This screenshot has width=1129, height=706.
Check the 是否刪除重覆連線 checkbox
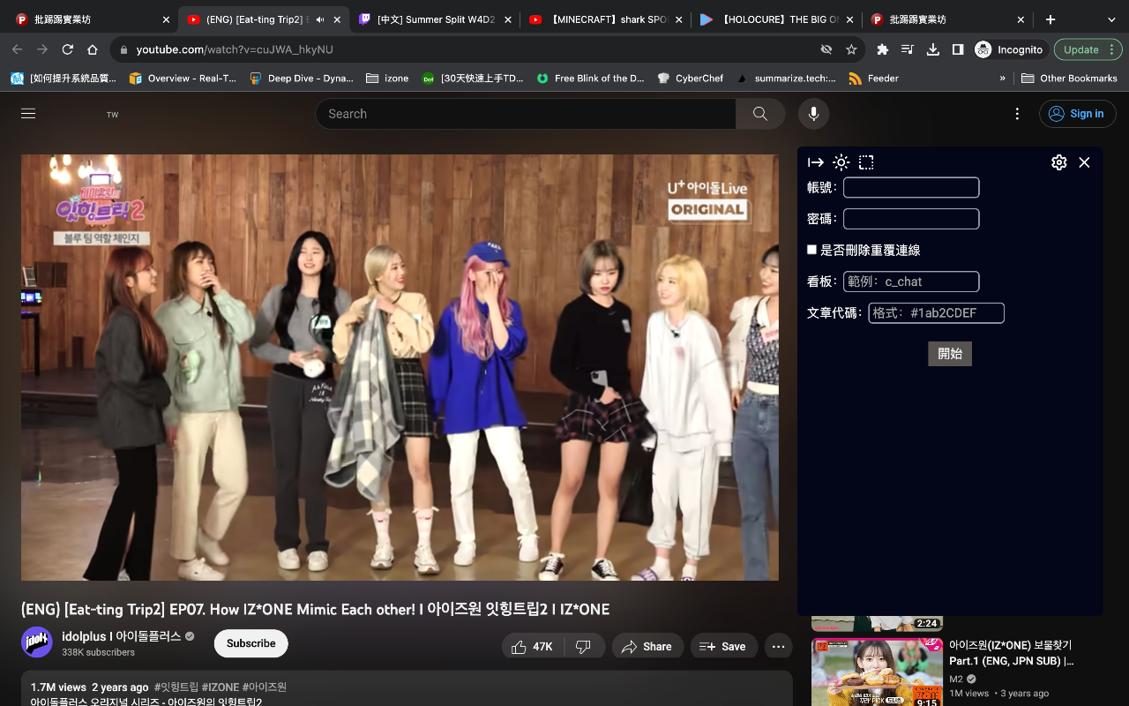click(812, 250)
